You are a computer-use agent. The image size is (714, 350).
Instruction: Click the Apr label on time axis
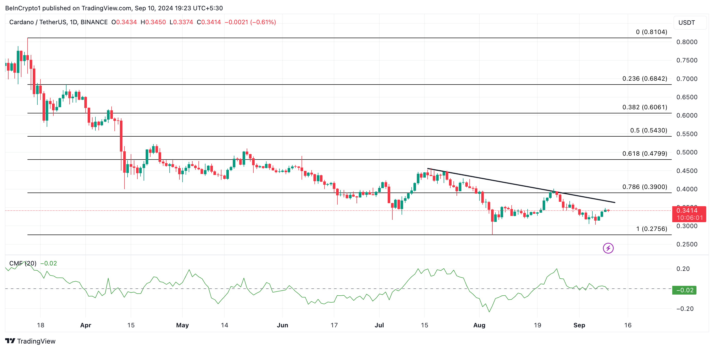coord(86,325)
